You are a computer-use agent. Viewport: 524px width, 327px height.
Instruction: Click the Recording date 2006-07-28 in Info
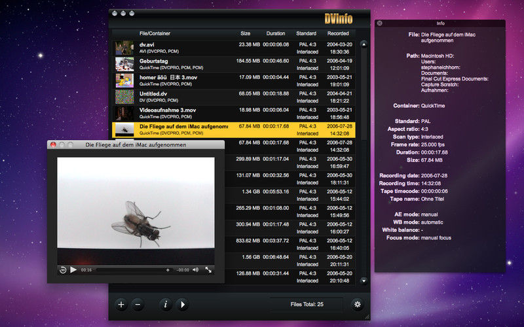coord(434,175)
